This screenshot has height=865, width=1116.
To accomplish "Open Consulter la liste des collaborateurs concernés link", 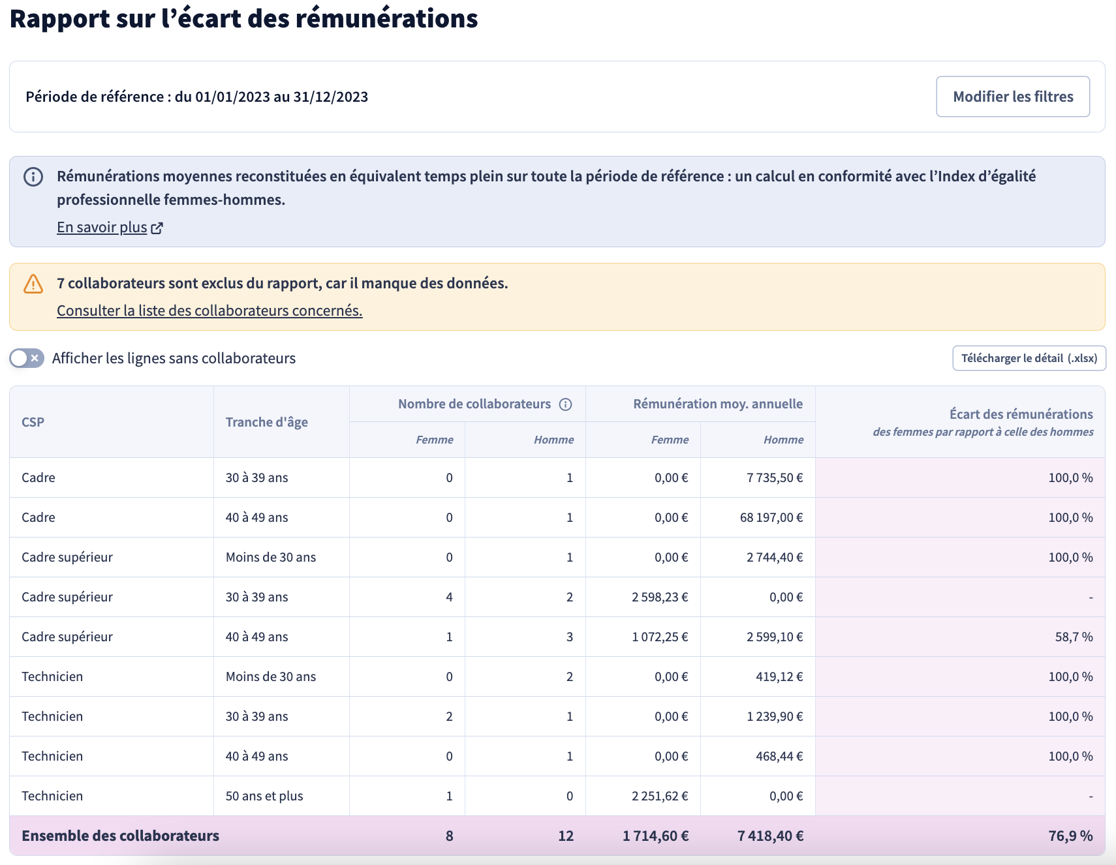I will [209, 311].
